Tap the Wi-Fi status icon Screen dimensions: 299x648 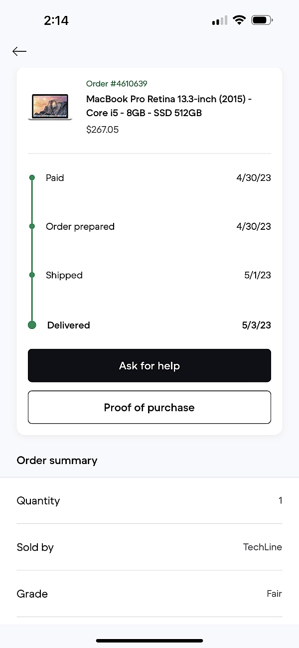(x=239, y=20)
